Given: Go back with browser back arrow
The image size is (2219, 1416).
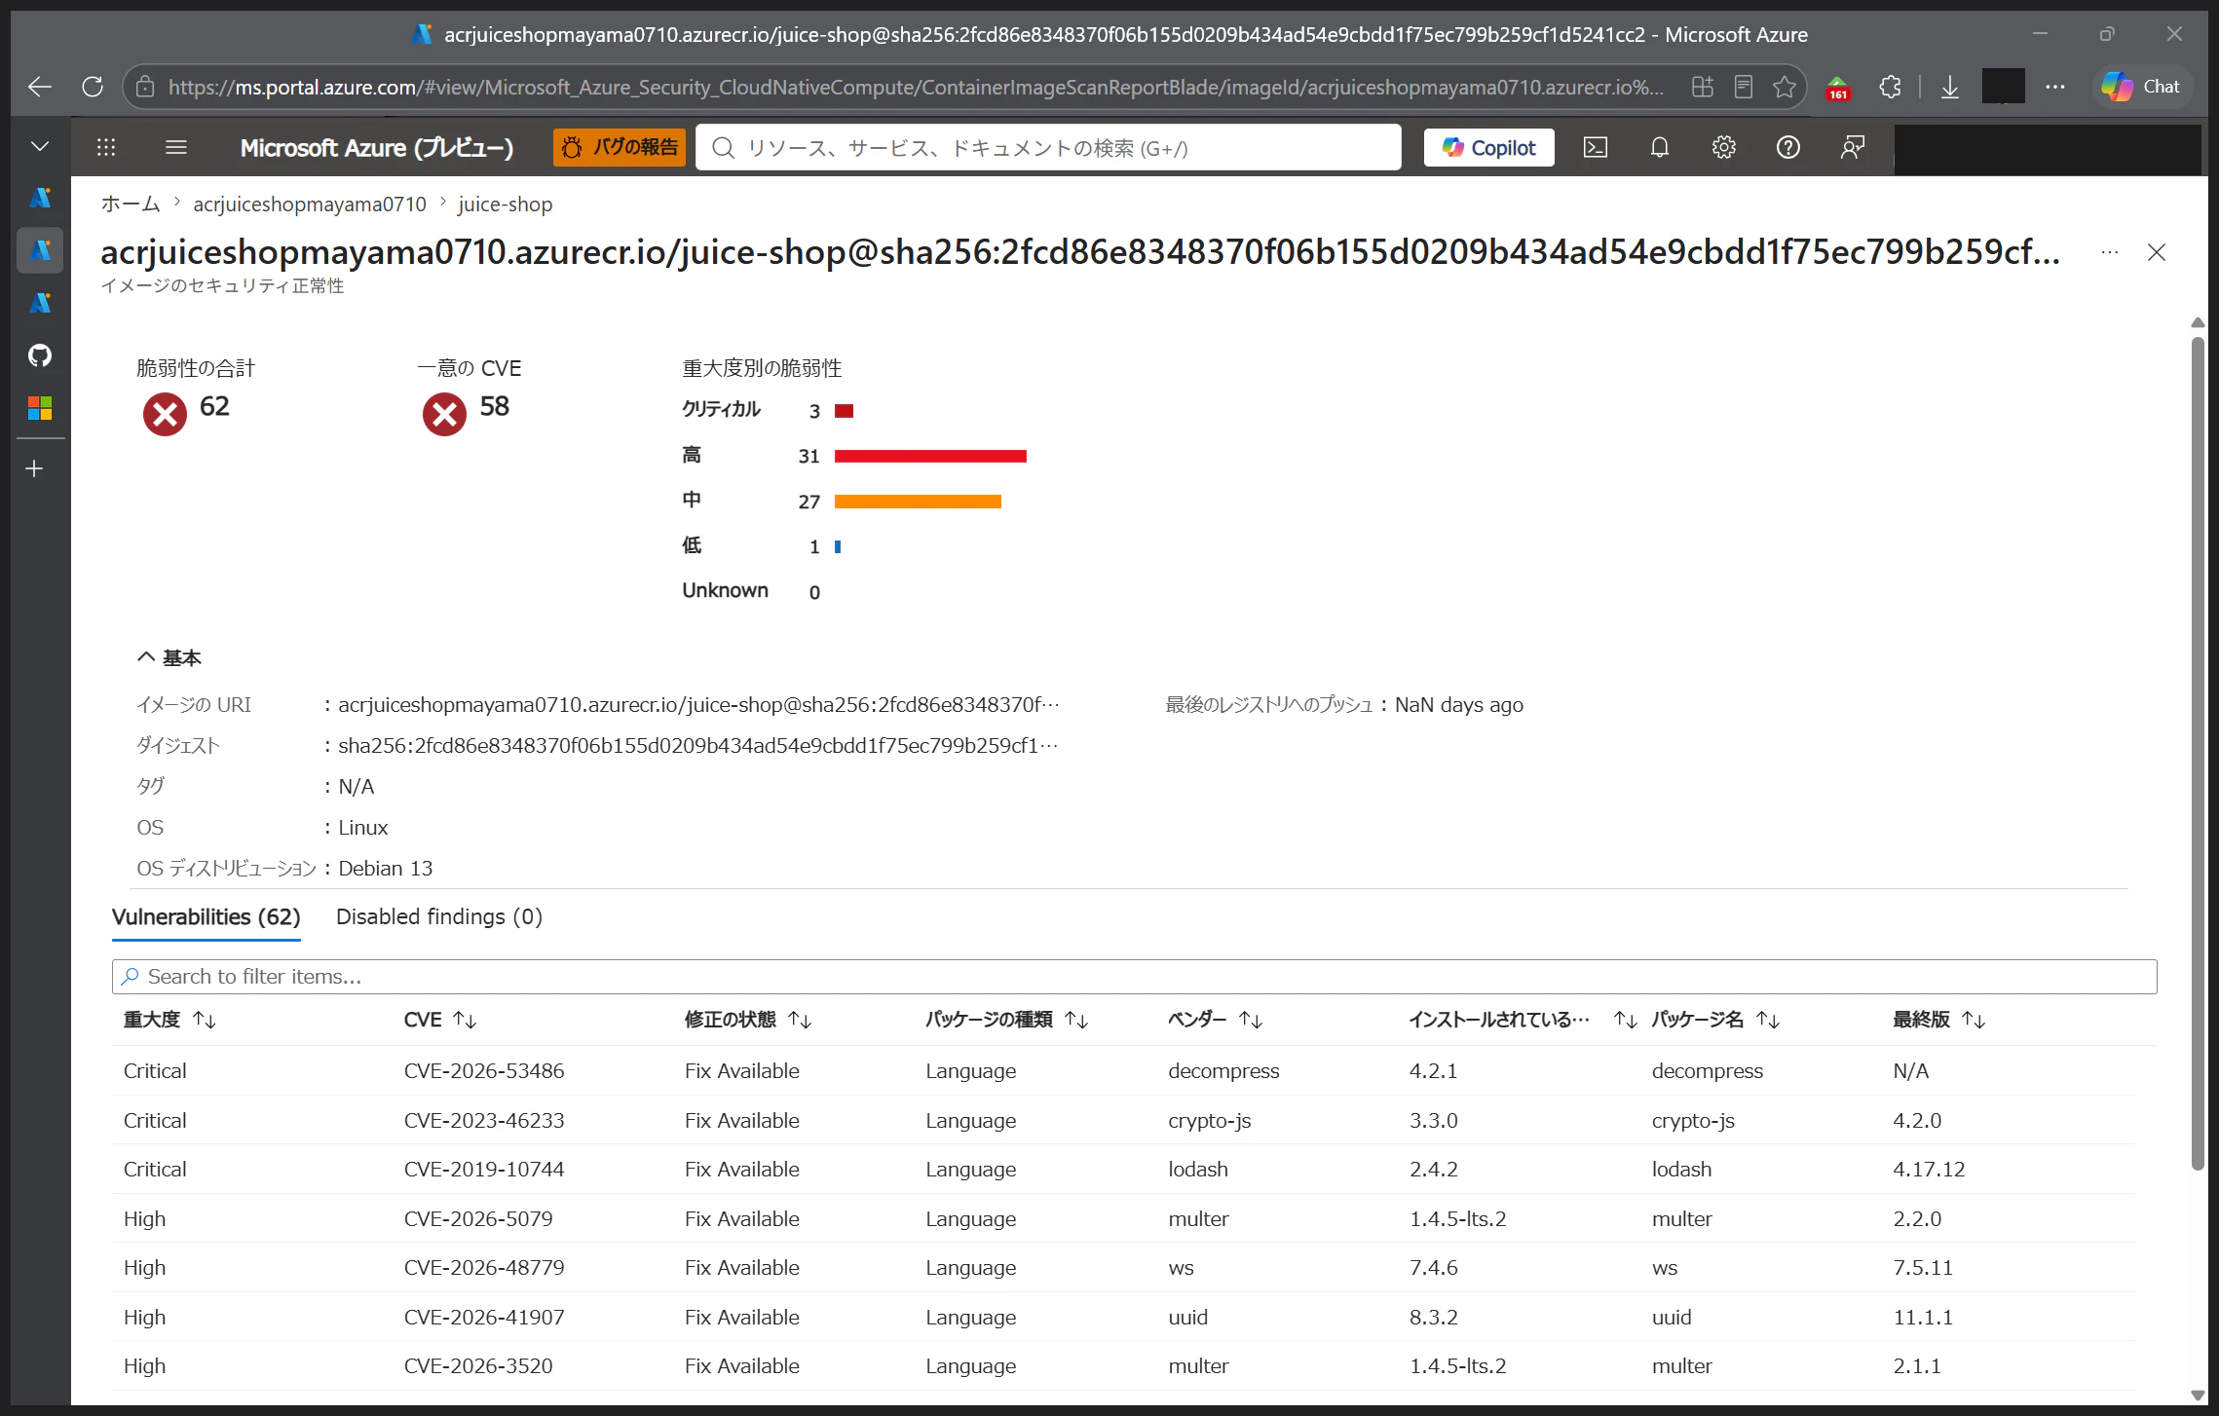Looking at the screenshot, I should 40,87.
